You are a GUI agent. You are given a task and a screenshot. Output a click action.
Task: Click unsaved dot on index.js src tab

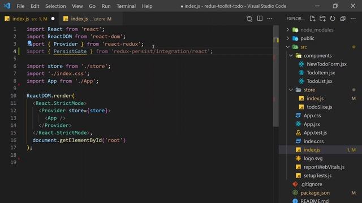(x=53, y=19)
